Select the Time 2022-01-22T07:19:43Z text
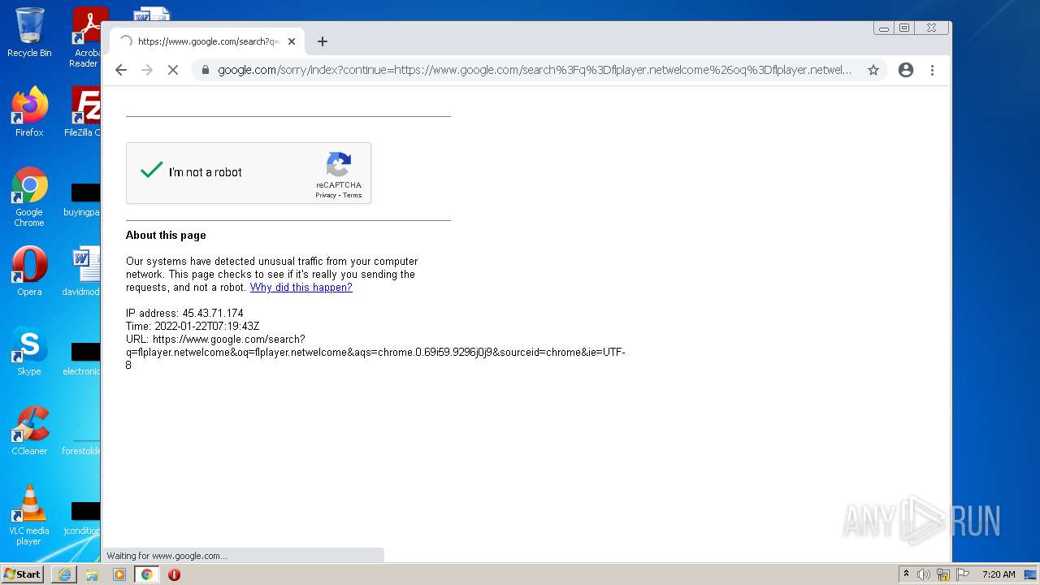 pyautogui.click(x=193, y=327)
